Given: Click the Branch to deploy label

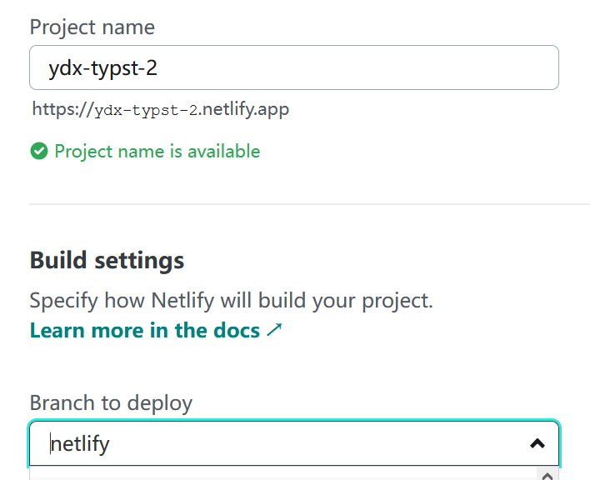Looking at the screenshot, I should [111, 402].
